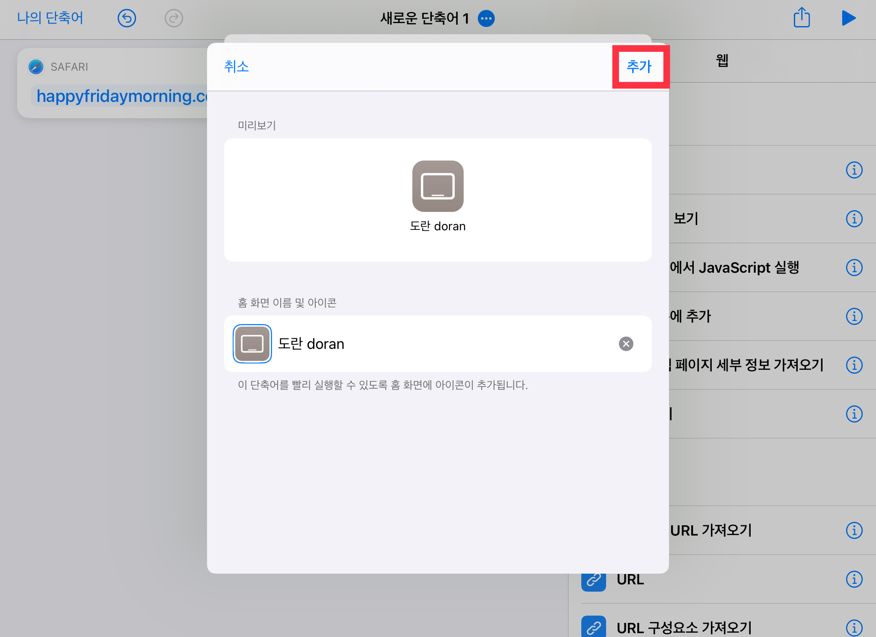The height and width of the screenshot is (637, 876).
Task: Click the undo arrow icon
Action: (x=127, y=18)
